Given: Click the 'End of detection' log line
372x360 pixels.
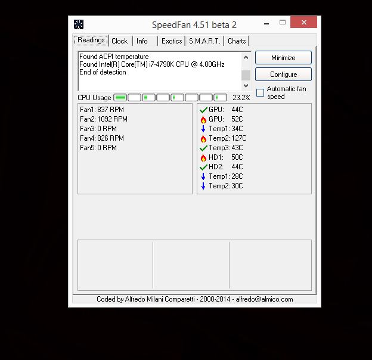Looking at the screenshot, I should click(x=103, y=72).
